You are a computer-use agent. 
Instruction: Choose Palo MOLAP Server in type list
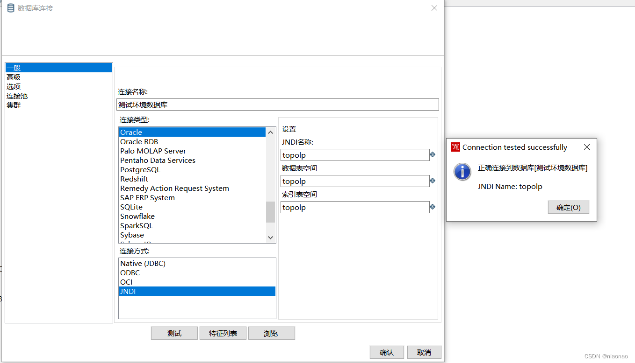[x=192, y=151]
